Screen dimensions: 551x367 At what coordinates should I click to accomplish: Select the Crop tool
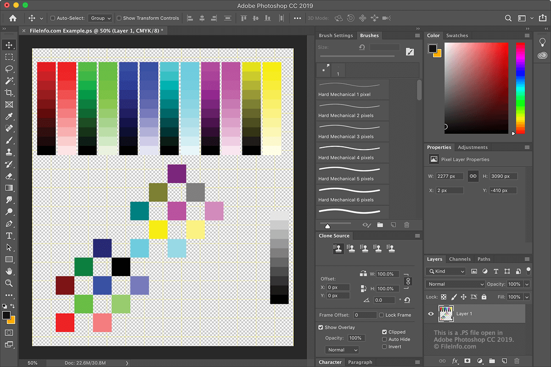[9, 93]
